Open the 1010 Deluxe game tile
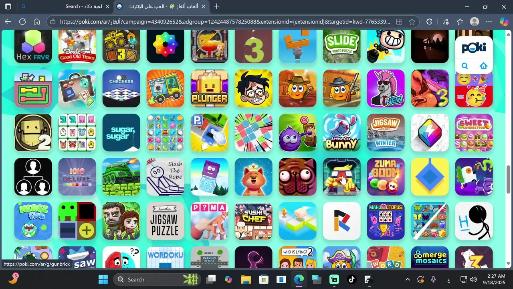513x289 pixels. coord(77,177)
